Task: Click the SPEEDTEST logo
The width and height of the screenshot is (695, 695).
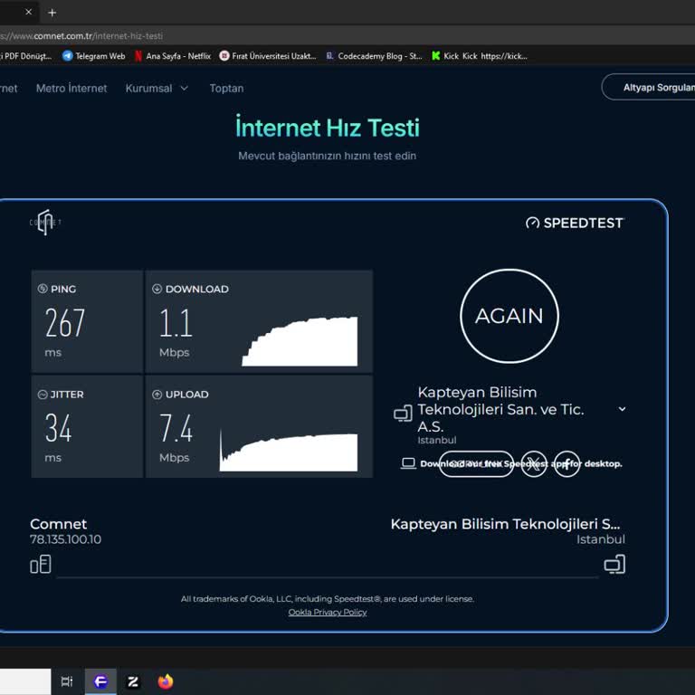Action: (575, 223)
